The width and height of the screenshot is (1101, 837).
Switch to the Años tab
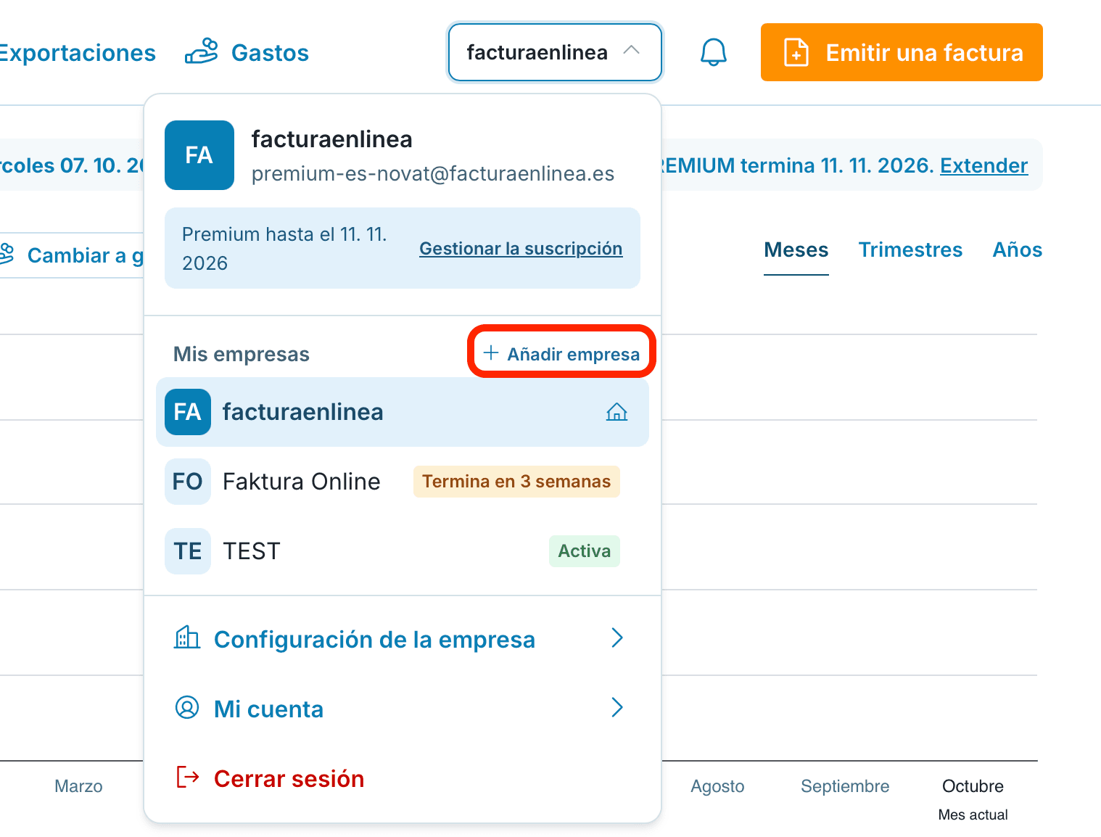(1018, 250)
